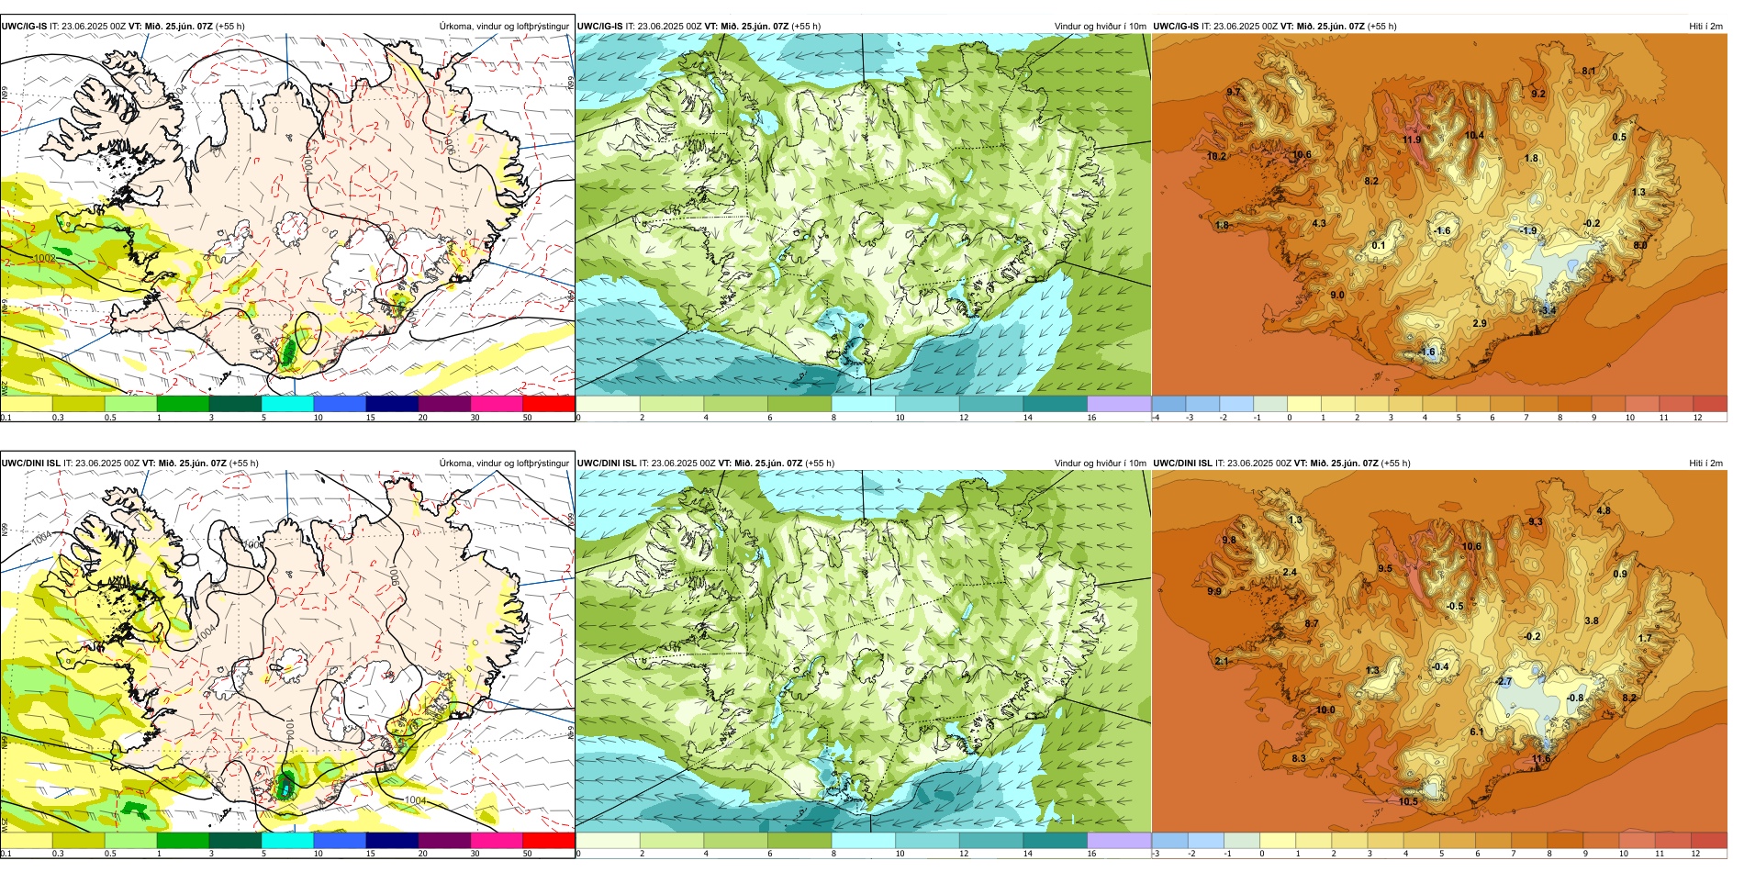Viewport: 1744px width, 872px height.
Task: Click the 9.3 temperature value on DINI ISL map
Action: [x=1536, y=522]
